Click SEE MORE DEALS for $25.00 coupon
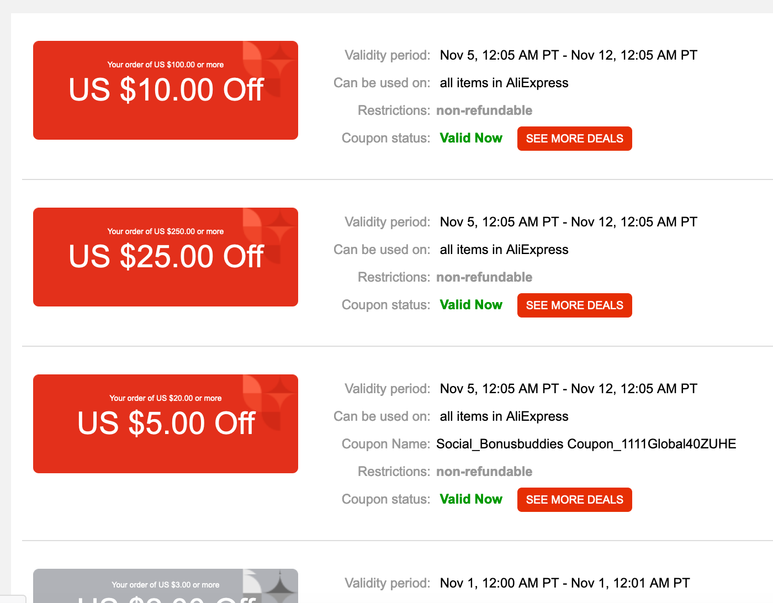Viewport: 773px width, 603px height. click(x=574, y=305)
